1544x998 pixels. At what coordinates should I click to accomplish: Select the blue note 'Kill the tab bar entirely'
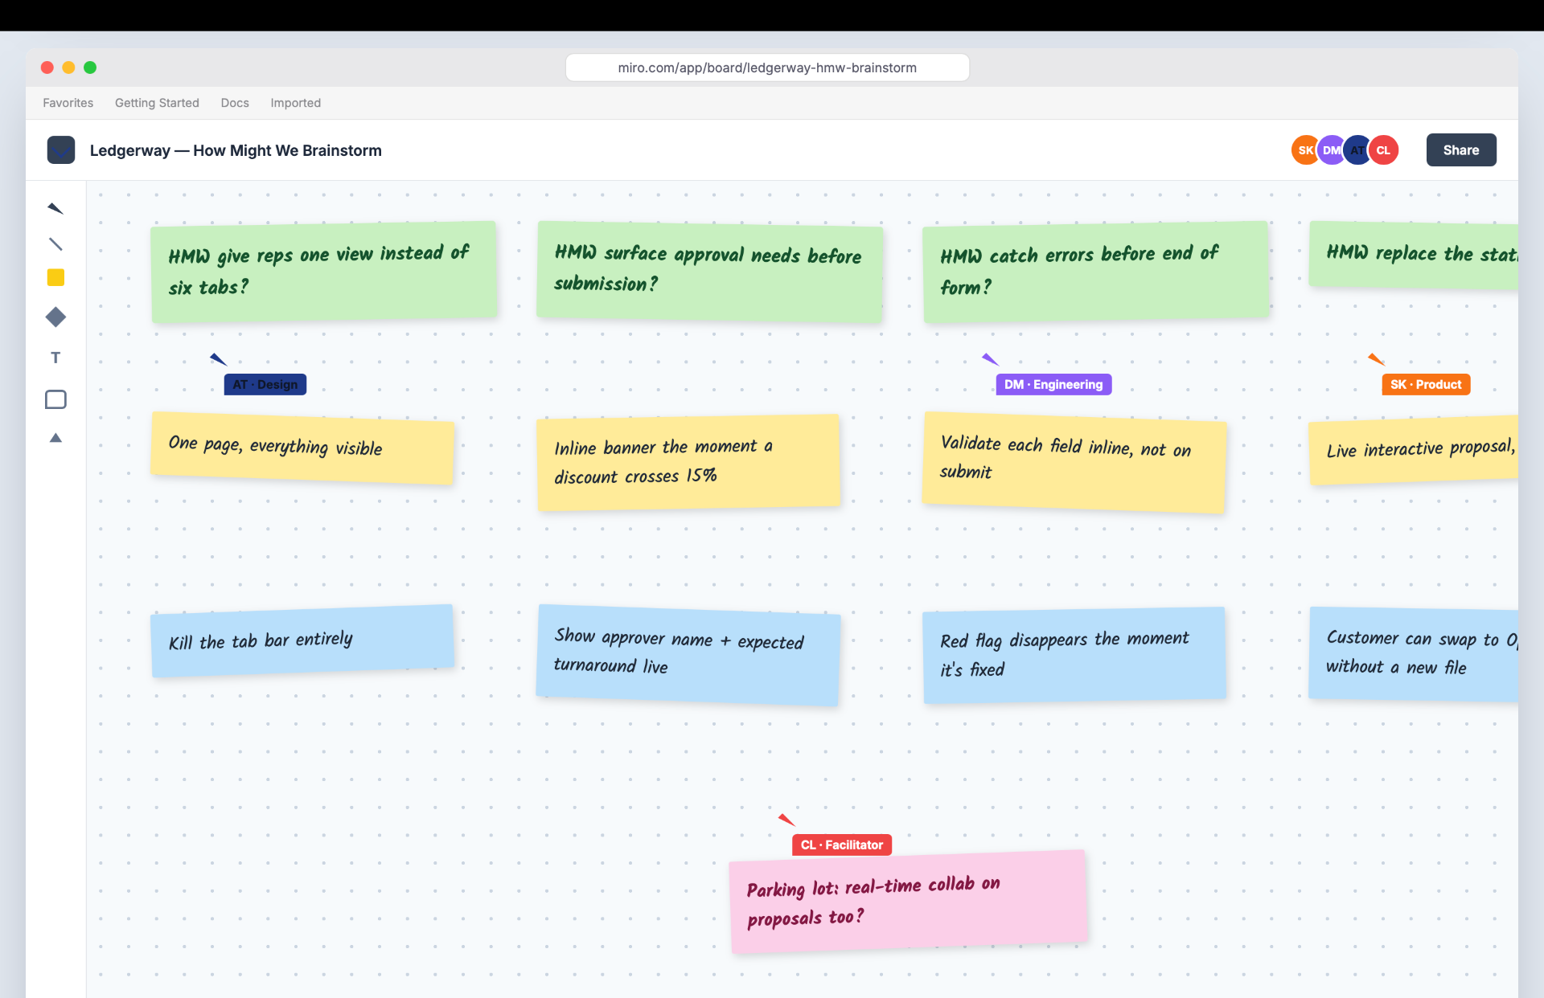click(x=302, y=641)
